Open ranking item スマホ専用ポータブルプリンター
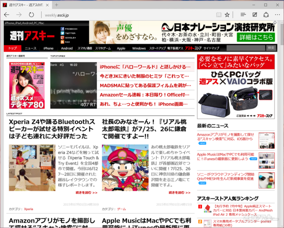This screenshot has width=284, height=228. pos(242,223)
